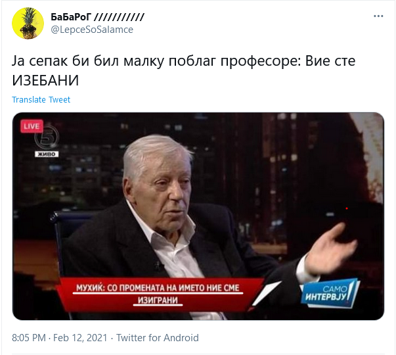The width and height of the screenshot is (396, 355).
Task: Click the САМО ИНТЕРВЈУ show logo
Action: click(330, 293)
